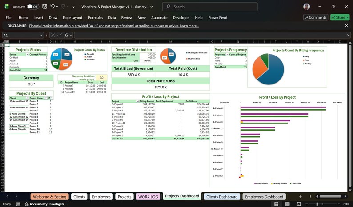
Task: Add a new sheet with the plus icon
Action: click(x=300, y=196)
